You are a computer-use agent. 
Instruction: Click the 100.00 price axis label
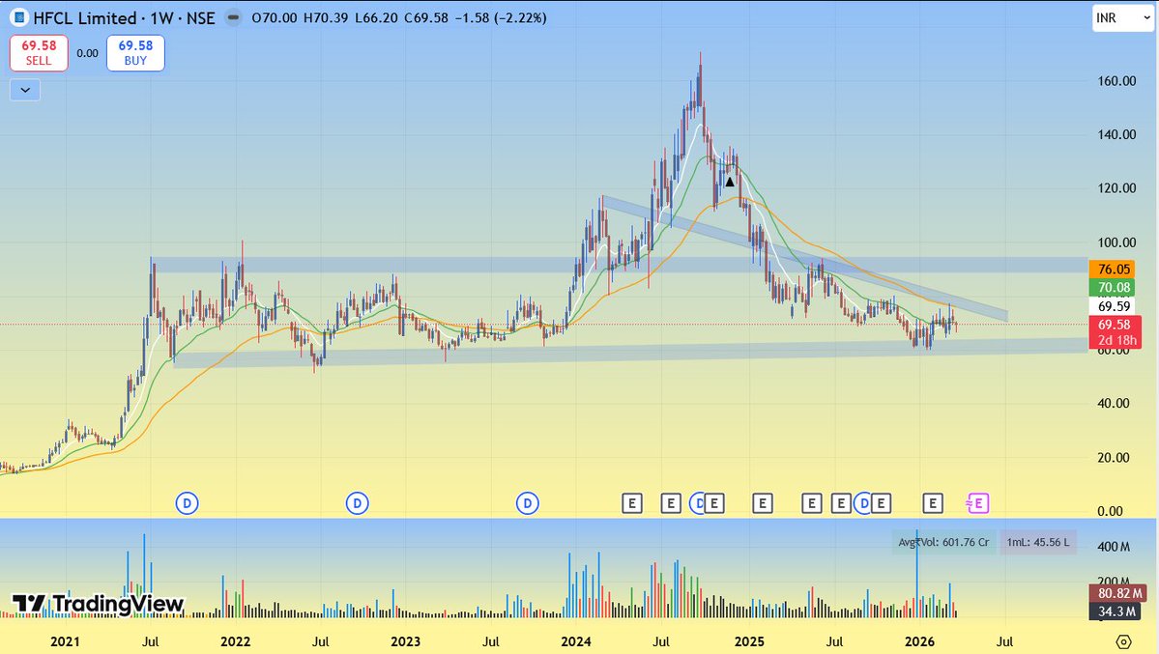(x=1116, y=242)
